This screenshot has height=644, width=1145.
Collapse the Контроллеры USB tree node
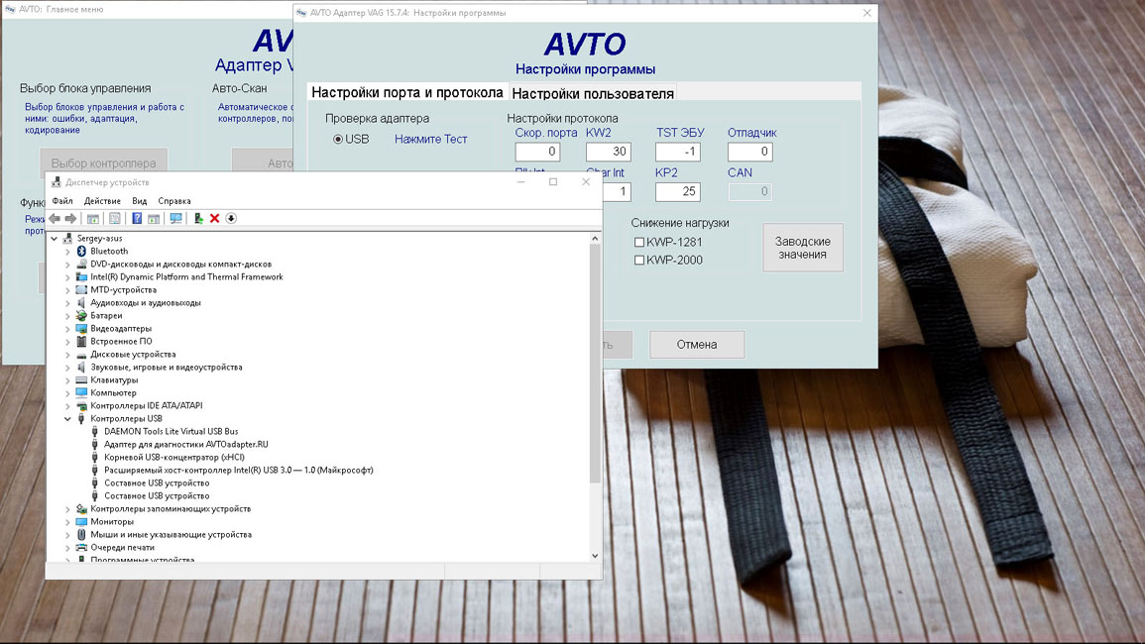click(x=67, y=419)
